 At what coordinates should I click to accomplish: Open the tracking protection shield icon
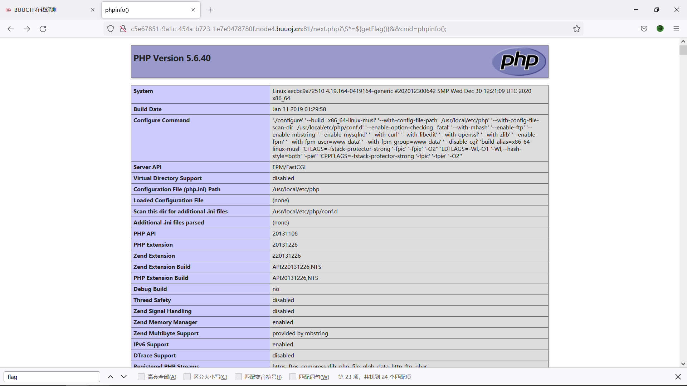(x=111, y=29)
